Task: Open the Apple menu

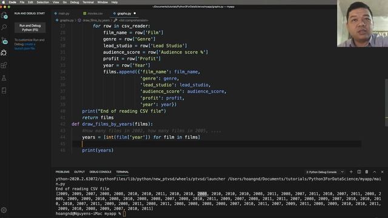Action: 4,2
